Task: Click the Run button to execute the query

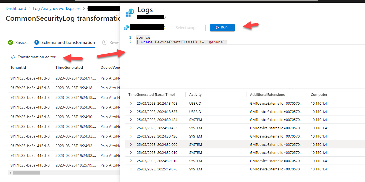Action: click(222, 27)
